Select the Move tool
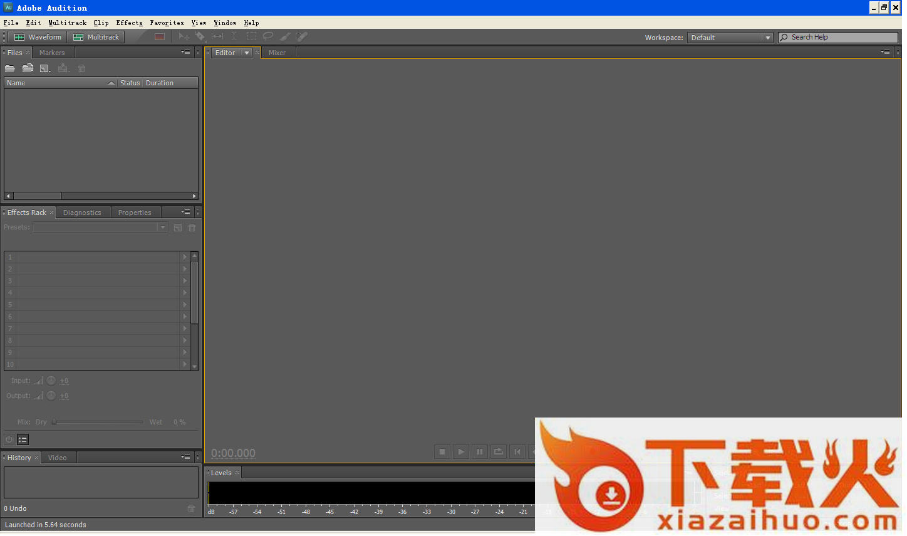 click(x=184, y=37)
